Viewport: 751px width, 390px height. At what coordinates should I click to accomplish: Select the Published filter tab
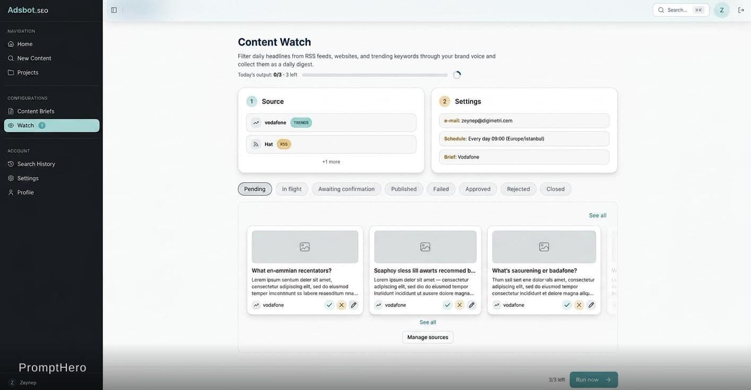(404, 189)
